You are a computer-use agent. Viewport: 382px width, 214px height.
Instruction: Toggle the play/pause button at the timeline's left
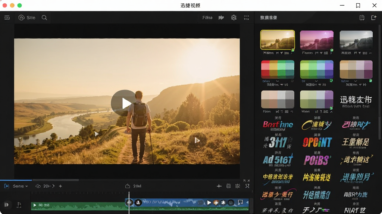click(7, 205)
